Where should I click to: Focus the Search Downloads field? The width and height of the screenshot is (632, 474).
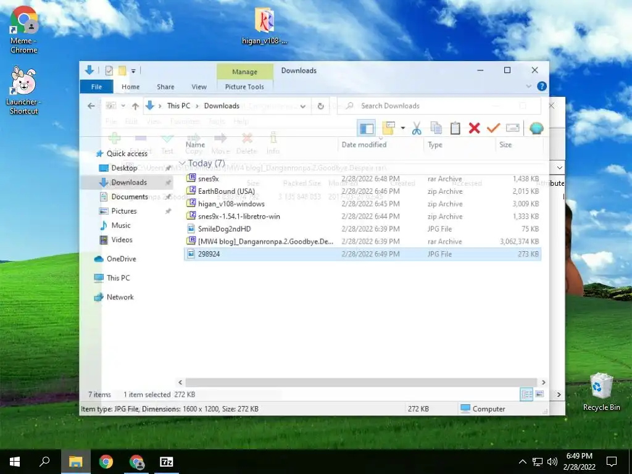pyautogui.click(x=439, y=106)
